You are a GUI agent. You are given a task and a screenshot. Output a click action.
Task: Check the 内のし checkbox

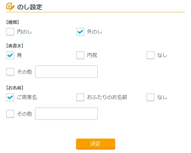[x=10, y=32]
